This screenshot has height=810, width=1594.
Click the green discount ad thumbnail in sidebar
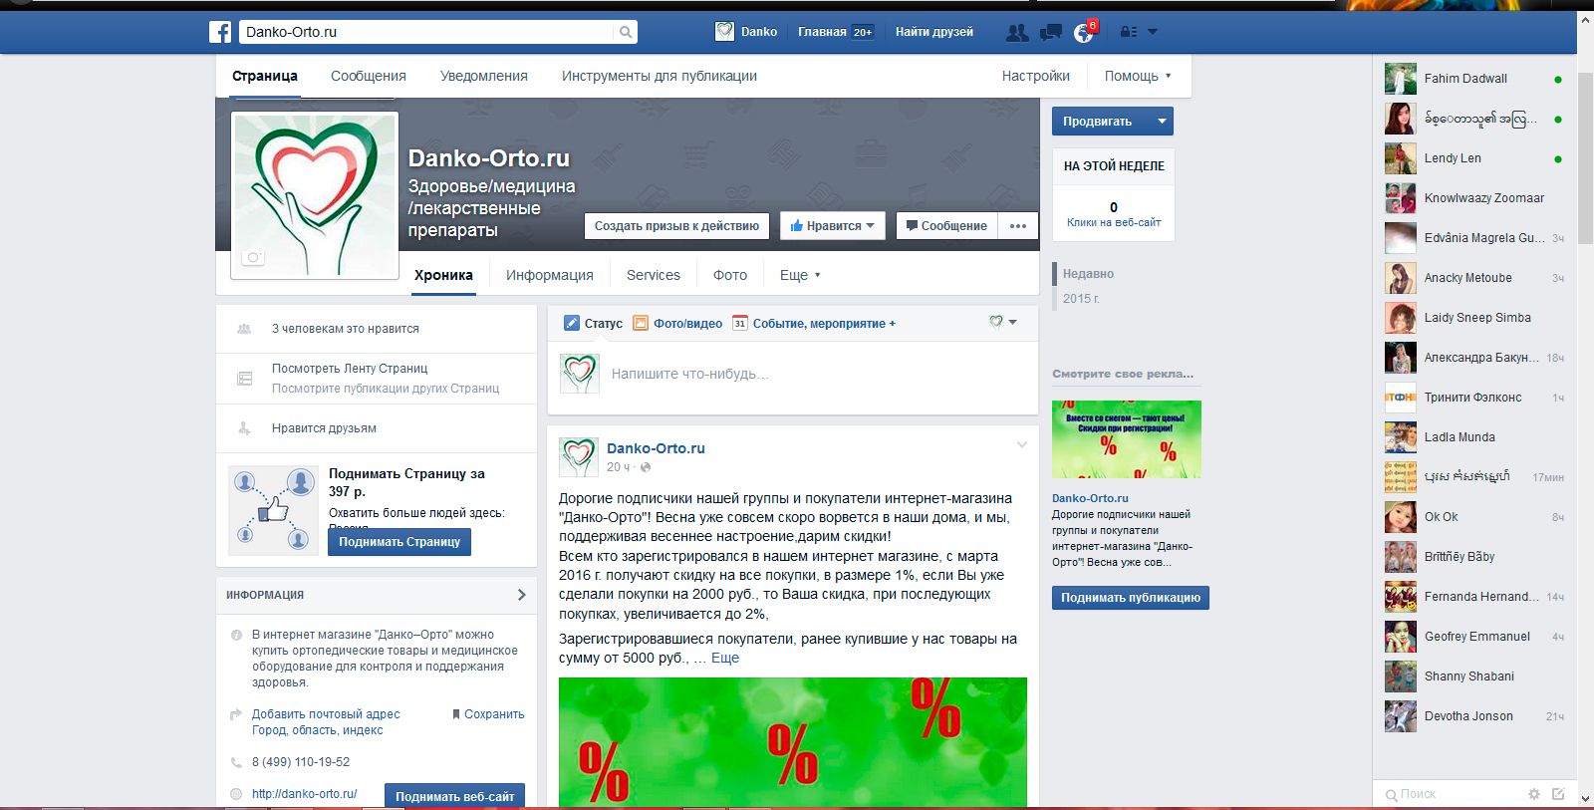click(1127, 439)
